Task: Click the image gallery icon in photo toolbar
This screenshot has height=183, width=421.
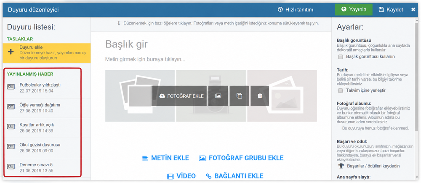Action: tap(218, 96)
